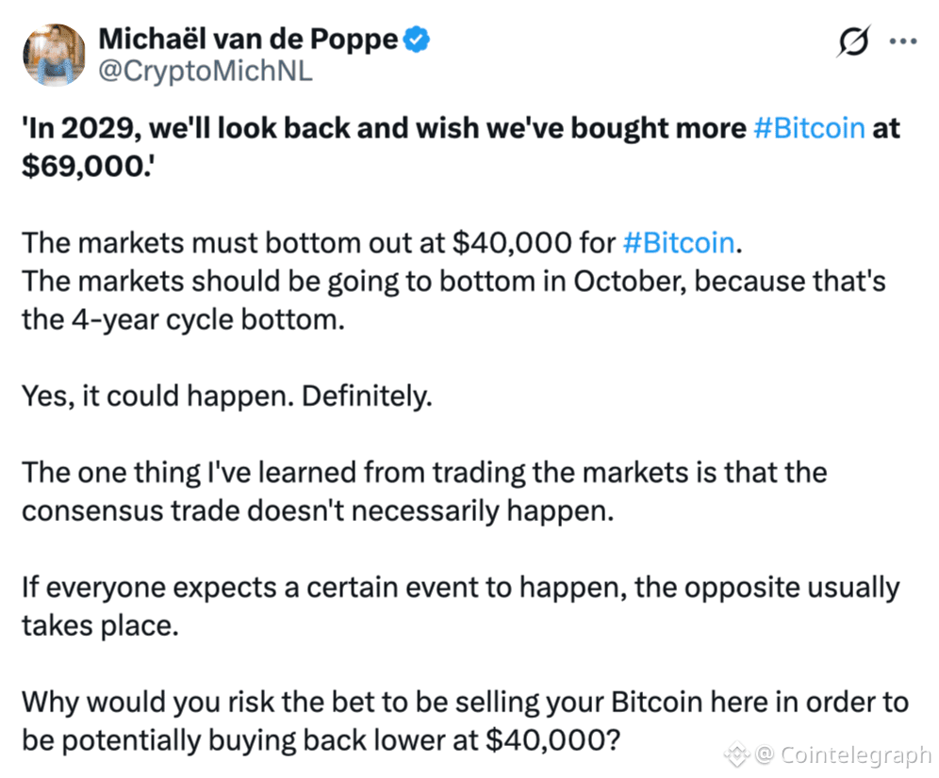
Task: Open the Michaël van de Poppe display name
Action: pos(248,40)
